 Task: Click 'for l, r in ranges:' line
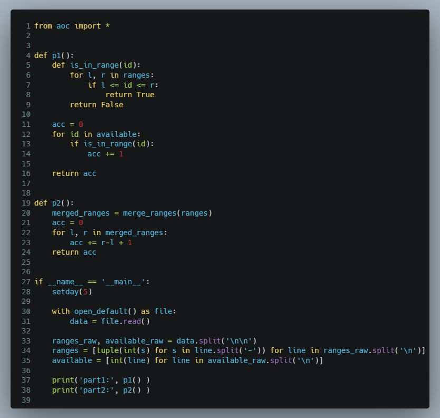coord(112,75)
